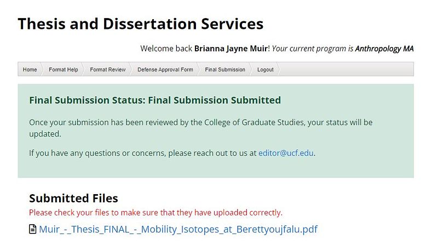Screen dimensions: 438x245
Task: Click the name Brianna Jayne Muir
Action: 231,49
